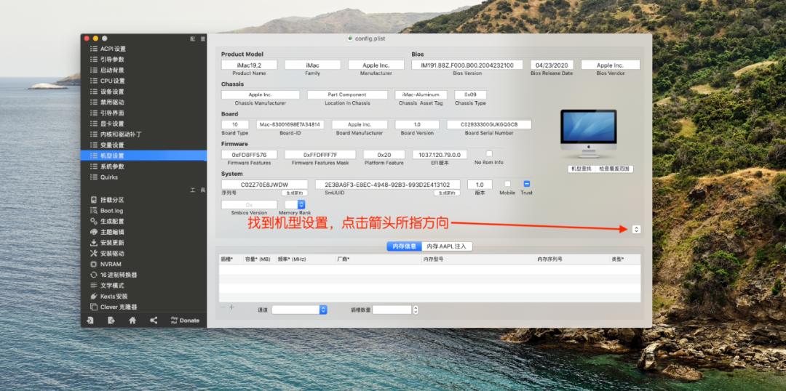786x391 pixels.
Task: Open the 通道 channel dropdown
Action: 299,310
